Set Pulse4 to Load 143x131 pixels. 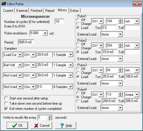78,101
